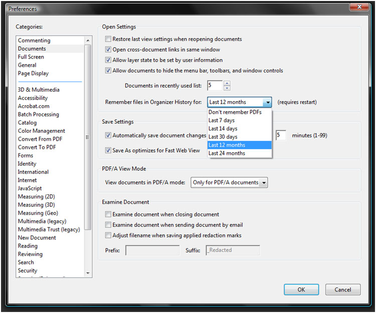Click the categories list scroll-down arrow
Image resolution: width=376 pixels, height=313 pixels.
point(88,273)
